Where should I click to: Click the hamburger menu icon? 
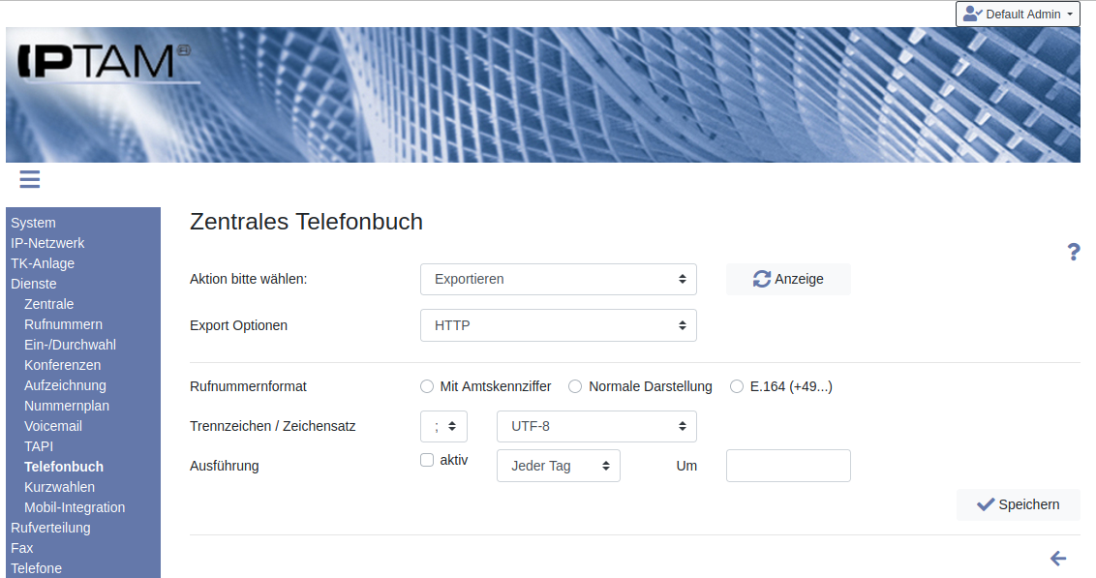(29, 179)
